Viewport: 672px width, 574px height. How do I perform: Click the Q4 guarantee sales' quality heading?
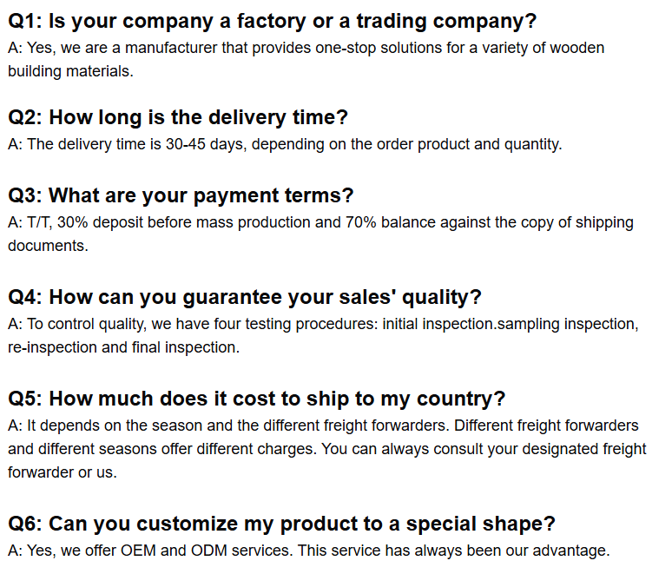click(x=245, y=298)
